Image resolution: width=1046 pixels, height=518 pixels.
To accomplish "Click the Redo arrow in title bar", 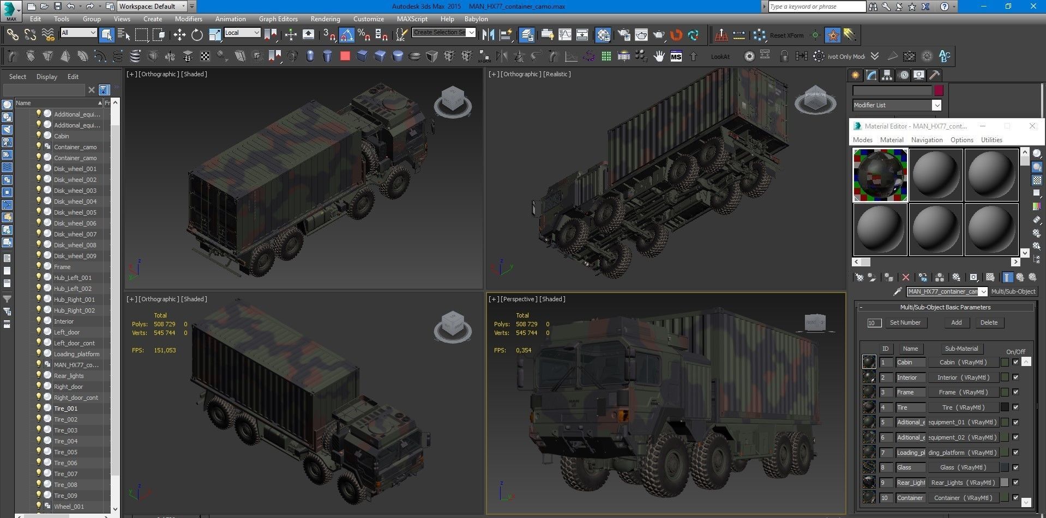I will [90, 7].
